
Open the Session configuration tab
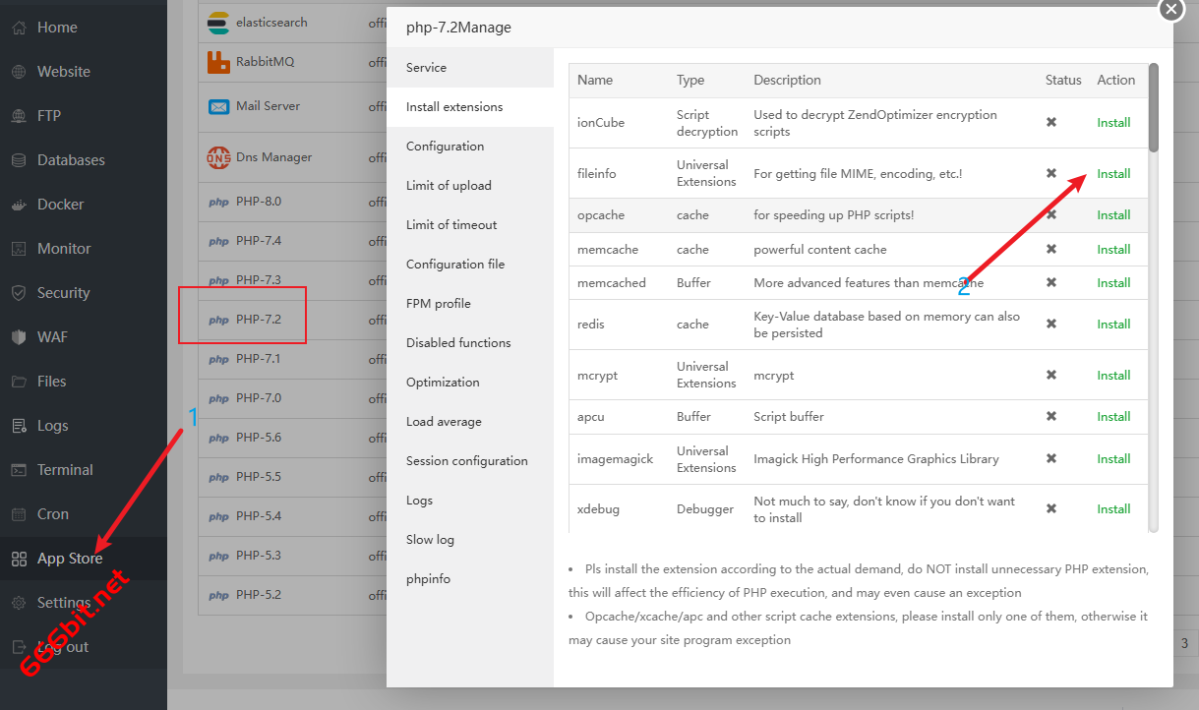[x=466, y=461]
